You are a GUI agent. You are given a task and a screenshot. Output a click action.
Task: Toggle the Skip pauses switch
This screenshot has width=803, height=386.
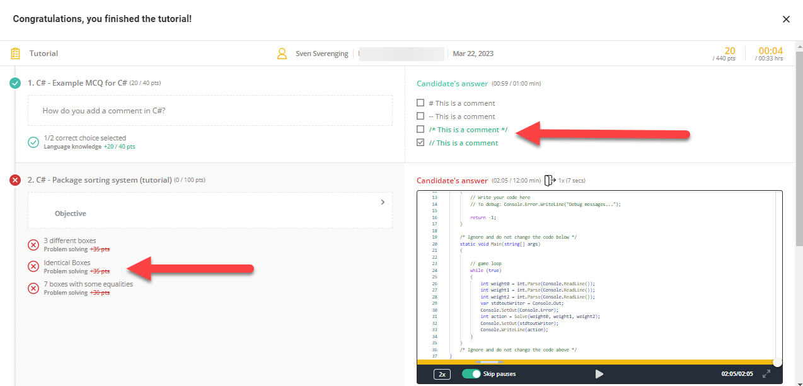point(471,374)
